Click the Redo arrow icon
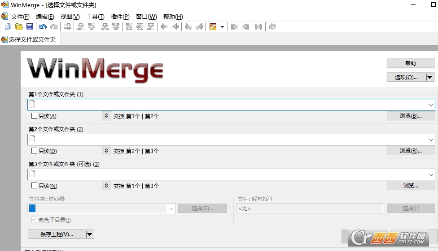 pyautogui.click(x=54, y=27)
